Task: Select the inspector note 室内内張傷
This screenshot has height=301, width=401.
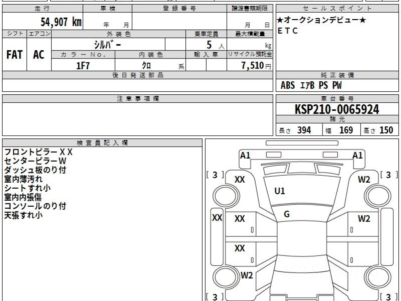Action: pos(23,197)
